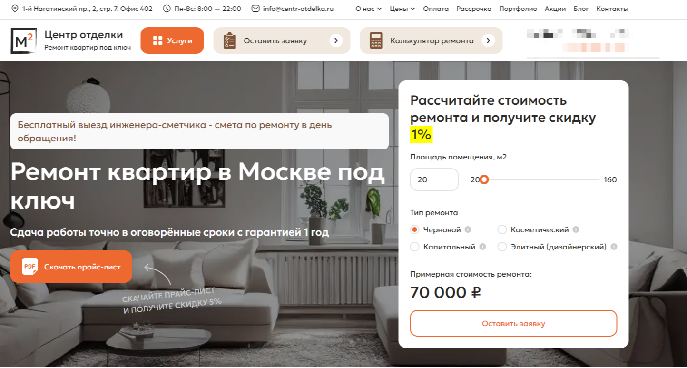Click the clipboard icon in Оставить заявку
Image resolution: width=687 pixels, height=368 pixels.
pyautogui.click(x=230, y=40)
